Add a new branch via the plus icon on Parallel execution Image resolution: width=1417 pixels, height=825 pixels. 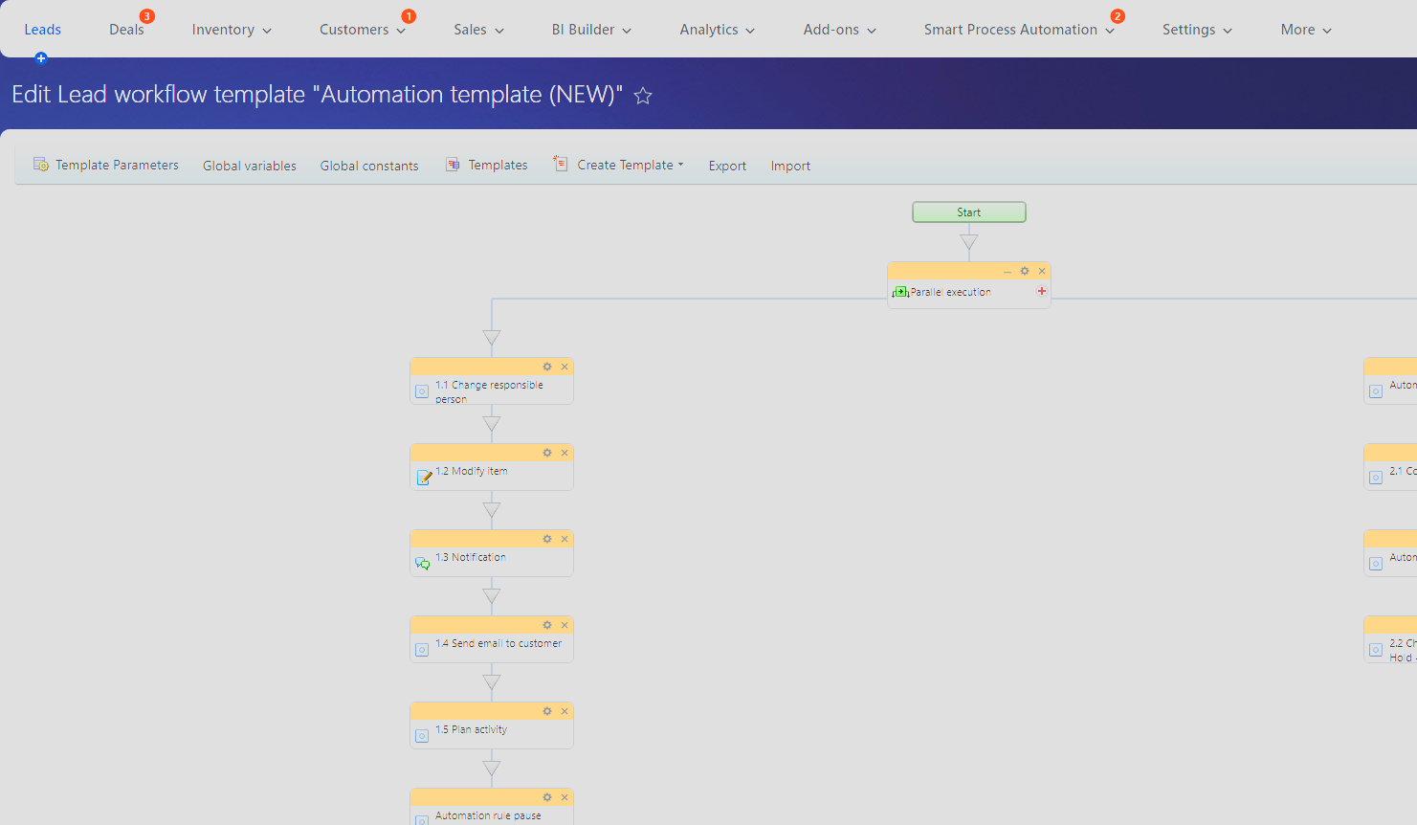pyautogui.click(x=1041, y=291)
